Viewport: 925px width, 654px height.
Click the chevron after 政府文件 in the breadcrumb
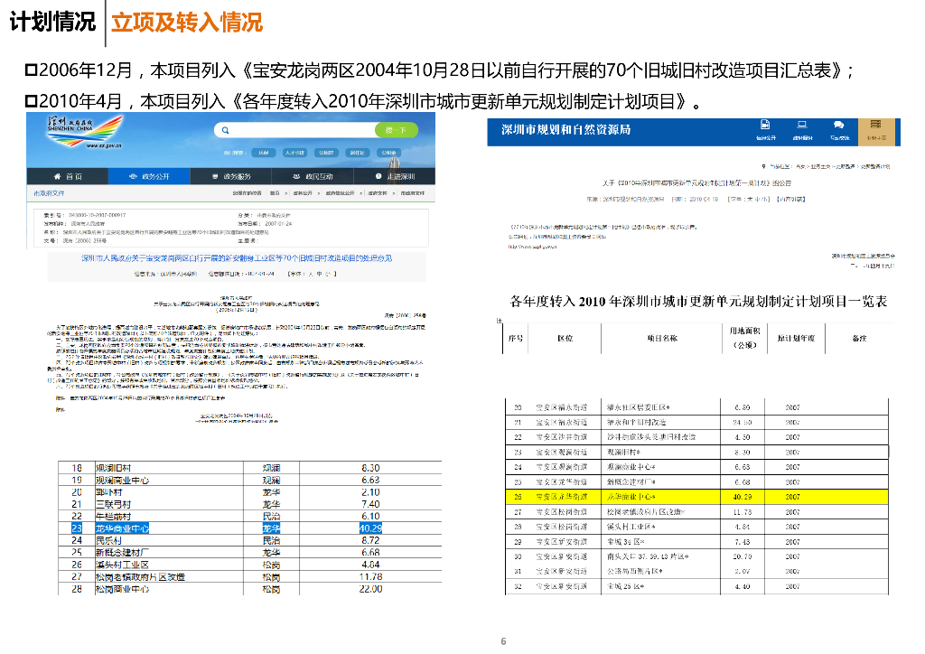coord(394,194)
